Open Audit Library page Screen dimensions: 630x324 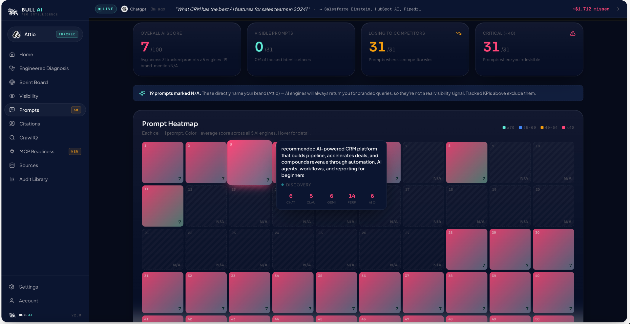[x=45, y=179]
